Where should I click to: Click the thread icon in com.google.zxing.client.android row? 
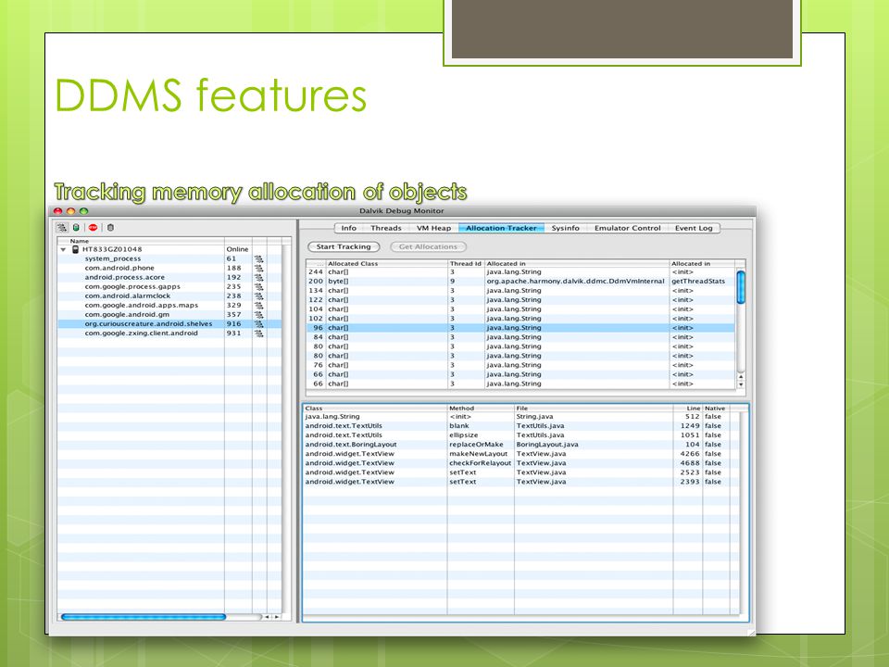click(259, 333)
